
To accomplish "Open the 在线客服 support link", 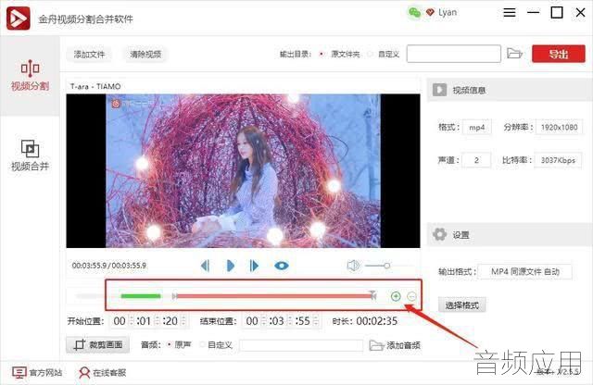I will (103, 373).
